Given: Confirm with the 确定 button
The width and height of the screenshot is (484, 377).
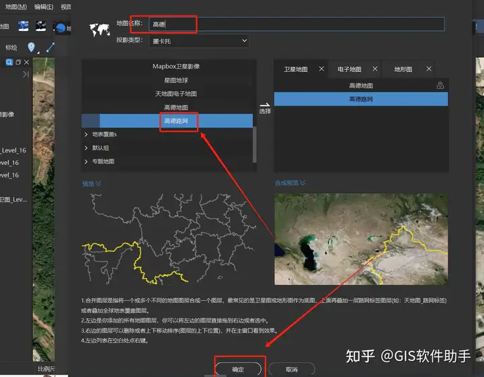Looking at the screenshot, I should tap(238, 370).
